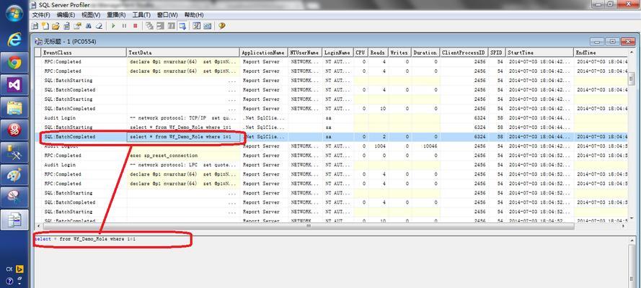Click the TextData column header

pyautogui.click(x=182, y=53)
